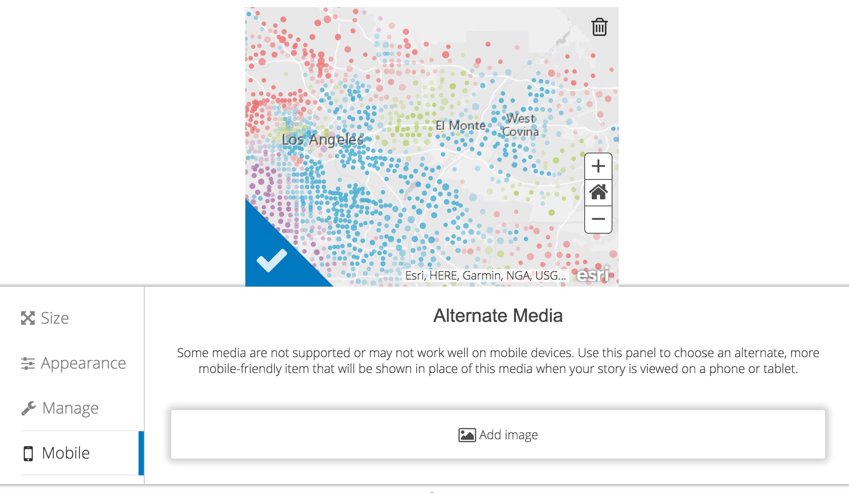
Task: Click the Size expand-arrows icon
Action: (28, 318)
